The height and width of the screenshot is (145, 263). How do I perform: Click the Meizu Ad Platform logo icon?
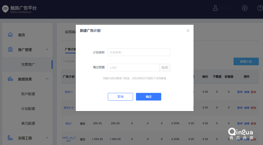(6, 9)
